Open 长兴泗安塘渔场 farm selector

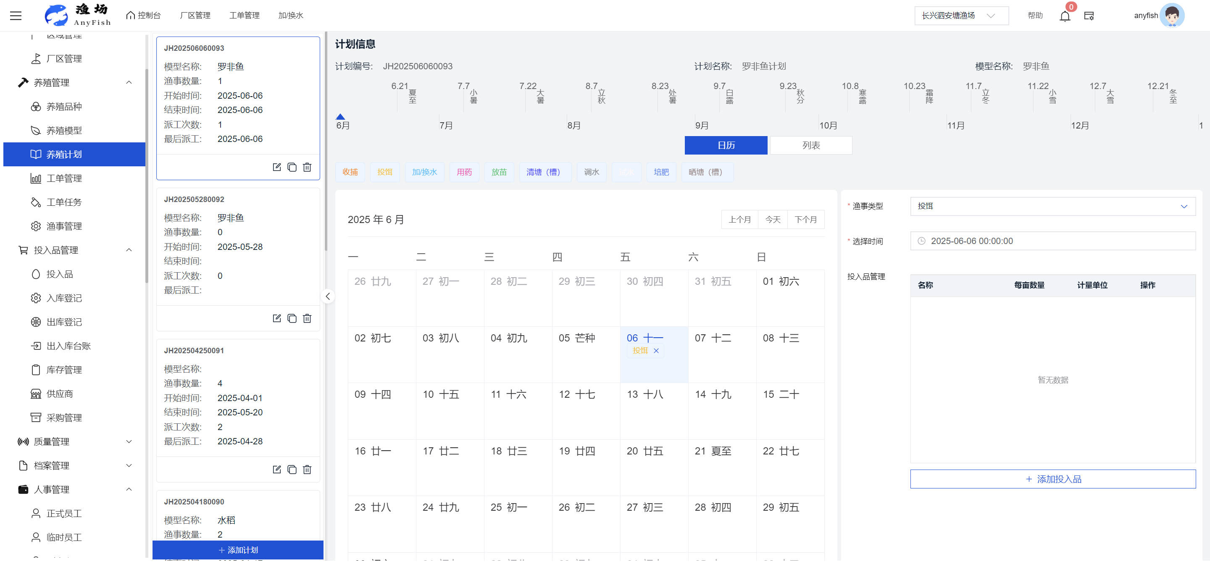coord(960,16)
